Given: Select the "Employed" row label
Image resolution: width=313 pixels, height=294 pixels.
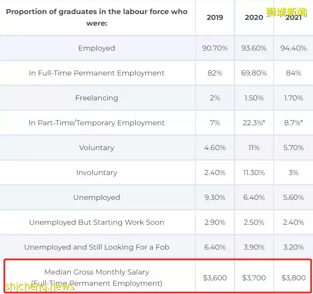Looking at the screenshot, I should [x=96, y=48].
